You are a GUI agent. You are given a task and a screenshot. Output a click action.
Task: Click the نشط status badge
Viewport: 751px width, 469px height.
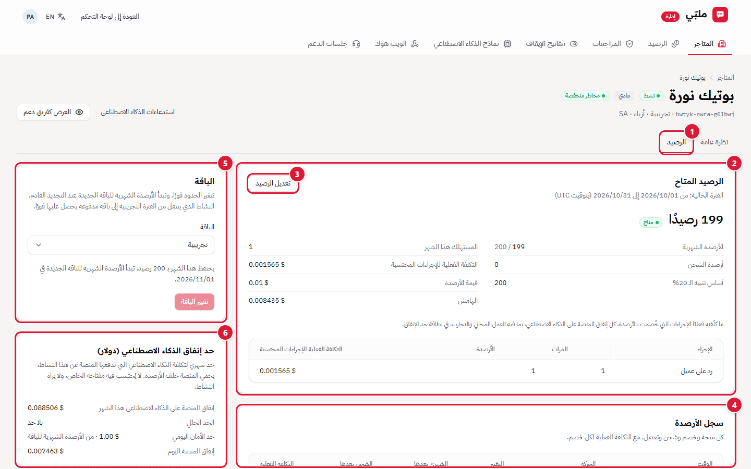(651, 96)
